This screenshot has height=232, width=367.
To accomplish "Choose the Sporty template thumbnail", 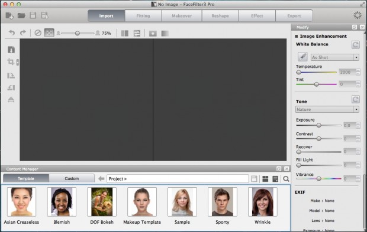I will tap(223, 202).
